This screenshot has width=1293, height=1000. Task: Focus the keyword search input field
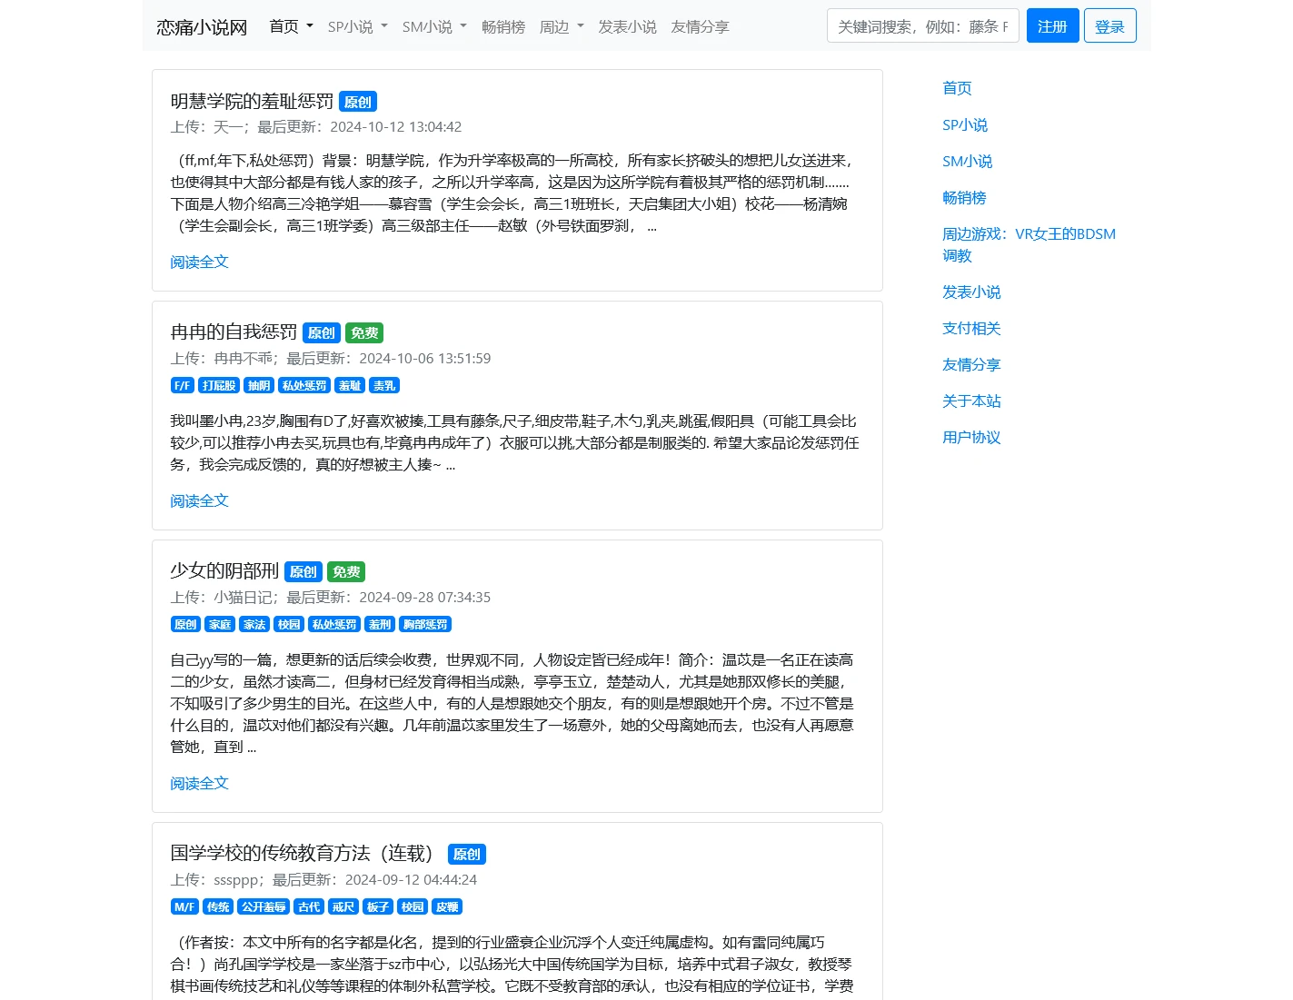click(x=922, y=26)
